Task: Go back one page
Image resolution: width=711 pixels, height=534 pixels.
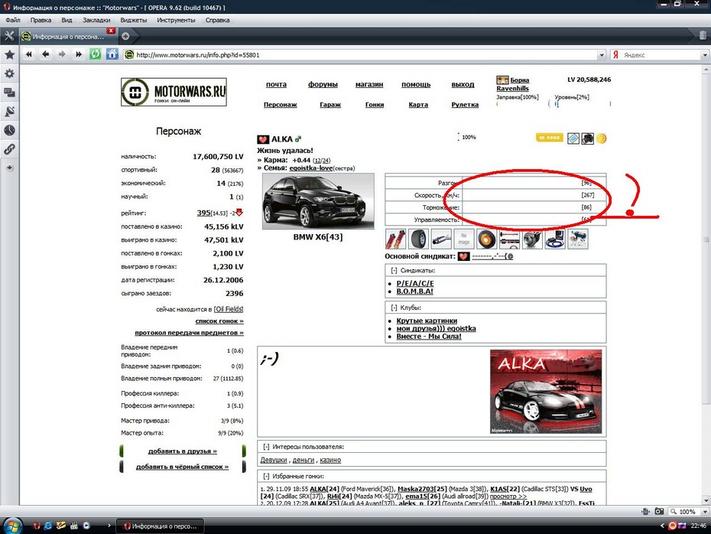Action: click(45, 54)
